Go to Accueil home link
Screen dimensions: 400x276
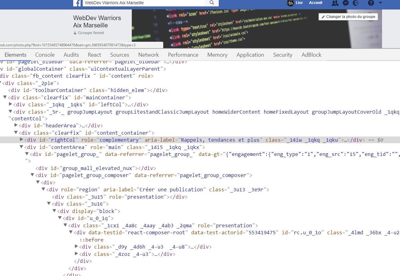[315, 3]
